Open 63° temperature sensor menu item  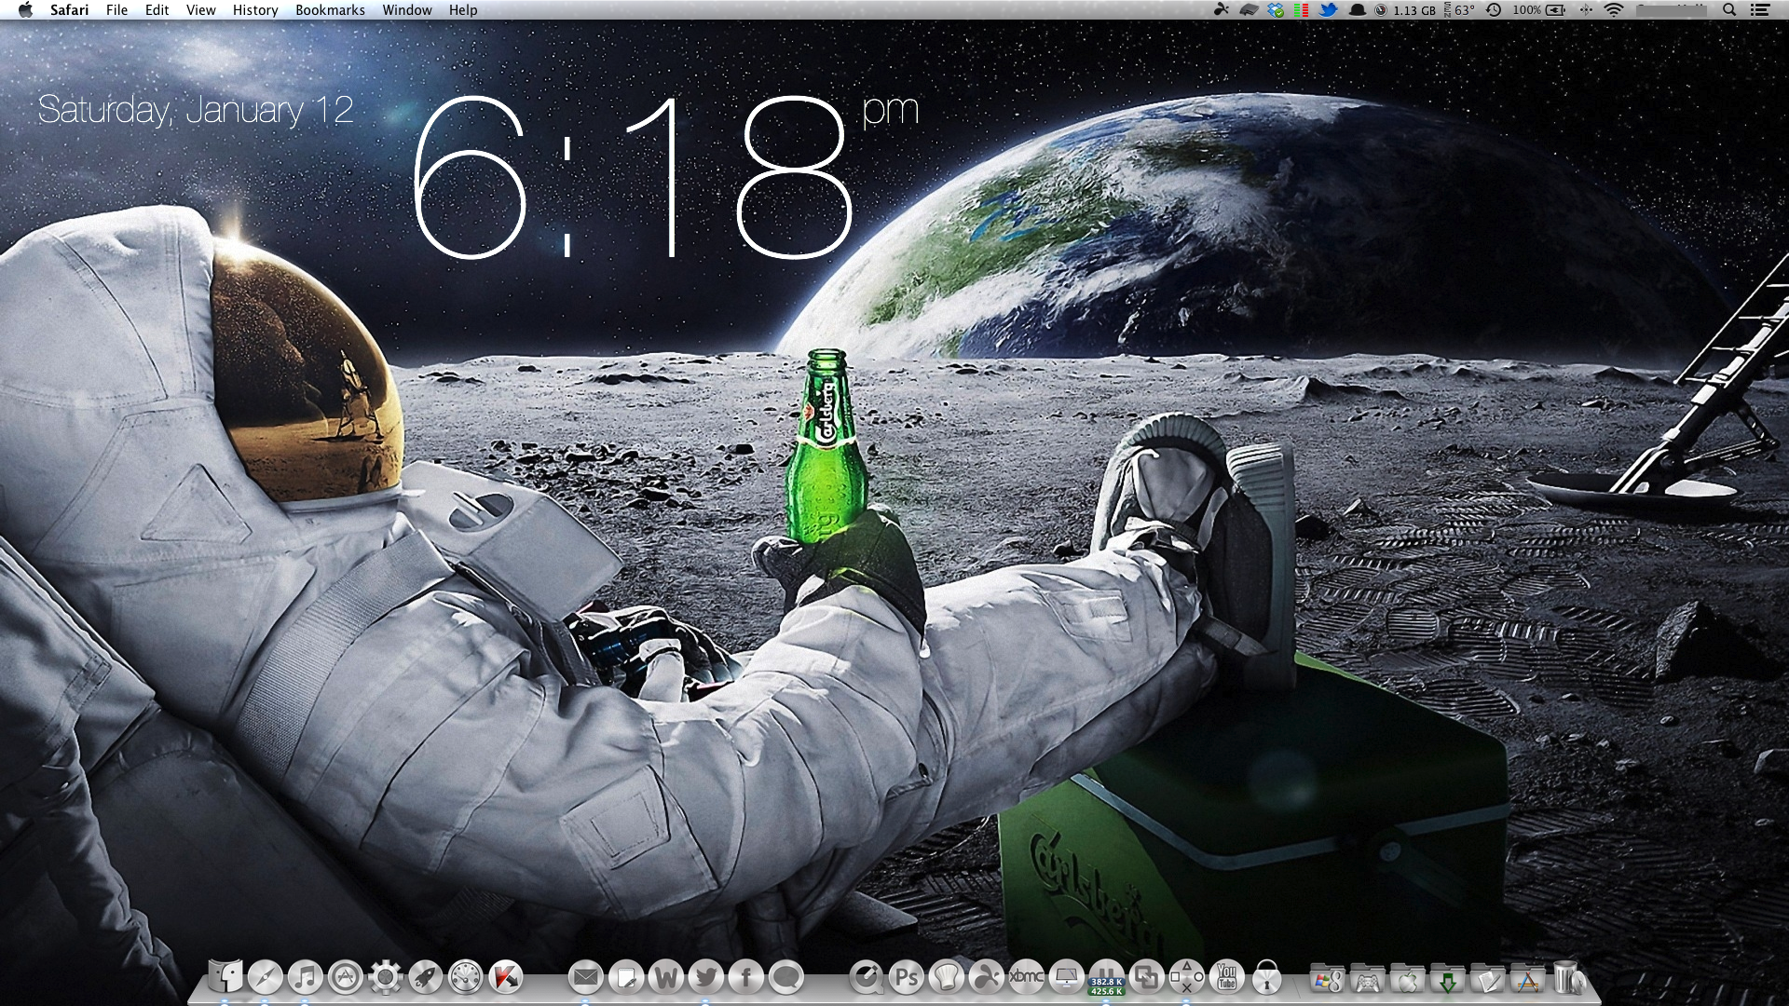(x=1459, y=10)
